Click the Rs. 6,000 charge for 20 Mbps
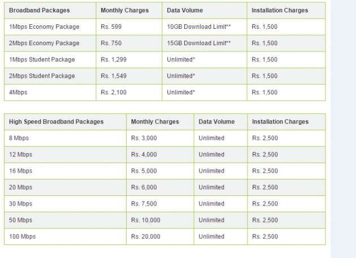Viewport: 356px width, 258px height. (x=144, y=187)
